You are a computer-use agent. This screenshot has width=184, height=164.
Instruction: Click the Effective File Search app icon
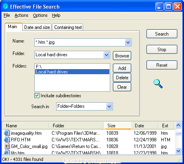point(5,6)
